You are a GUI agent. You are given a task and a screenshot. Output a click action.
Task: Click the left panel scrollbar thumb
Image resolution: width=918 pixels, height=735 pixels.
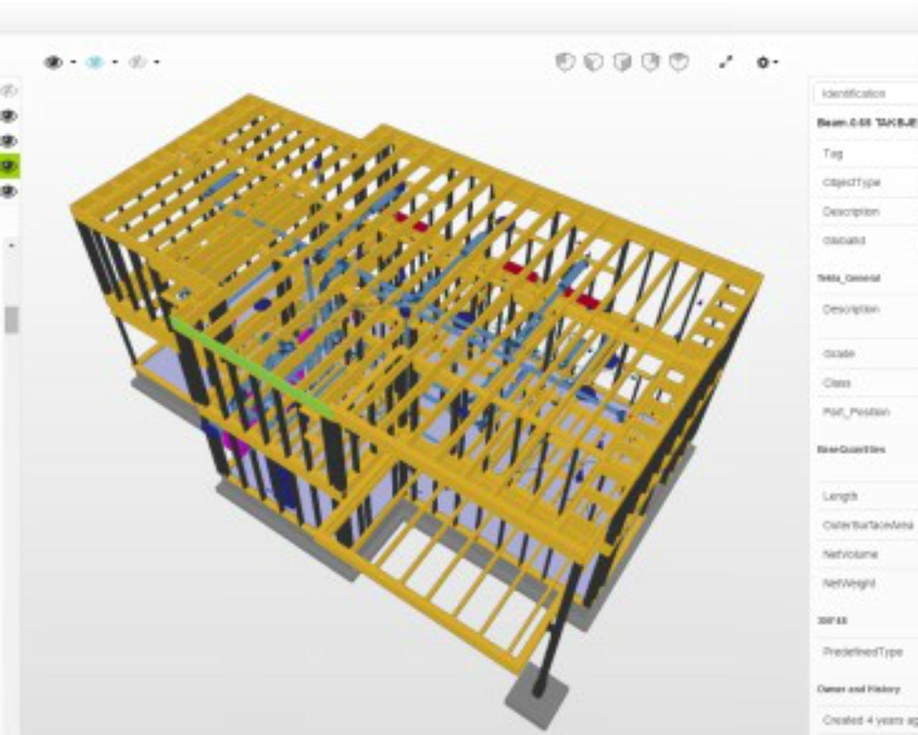11,320
